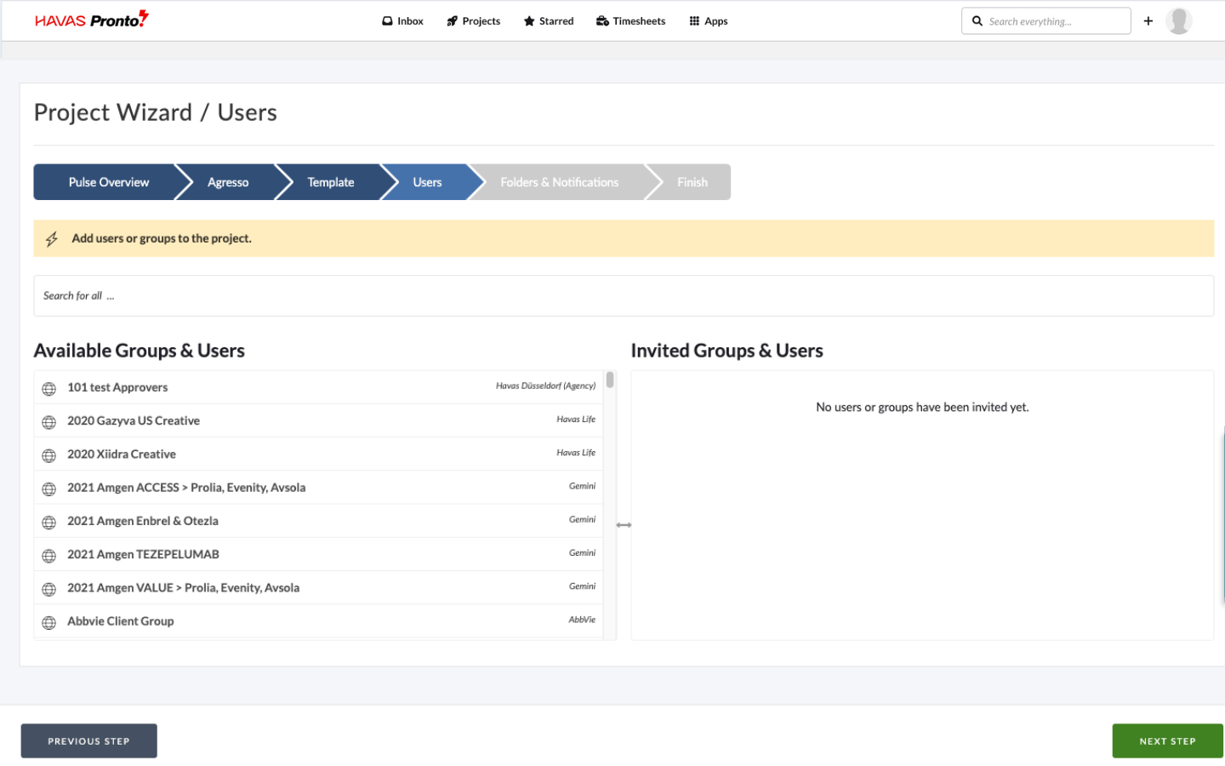Click globe icon for 2021 Amgen Enbrel & Otezla
Image resolution: width=1225 pixels, height=766 pixels.
(49, 523)
